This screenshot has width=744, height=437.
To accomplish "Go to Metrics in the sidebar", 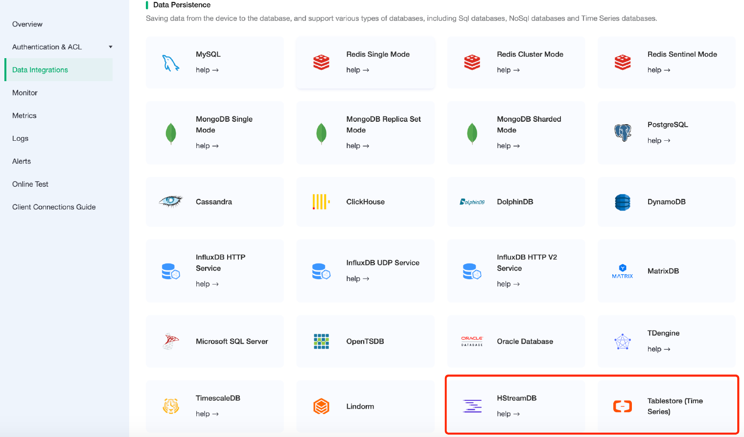I will 24,115.
